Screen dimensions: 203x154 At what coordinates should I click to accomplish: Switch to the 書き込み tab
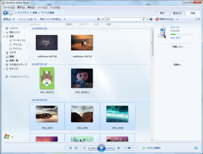coord(178,13)
